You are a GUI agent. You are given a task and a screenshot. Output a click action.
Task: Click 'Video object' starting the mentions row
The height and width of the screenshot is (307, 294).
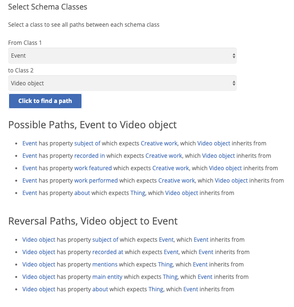39,264
